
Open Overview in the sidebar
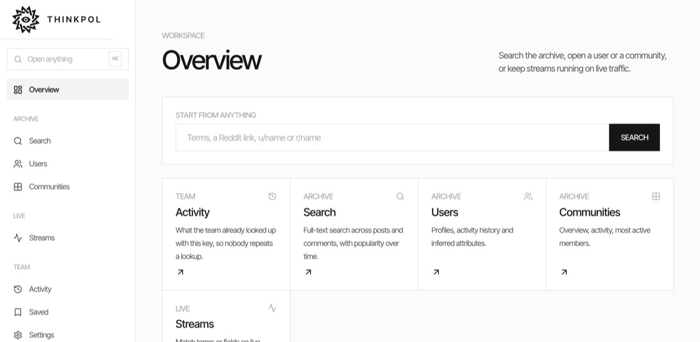pos(68,90)
